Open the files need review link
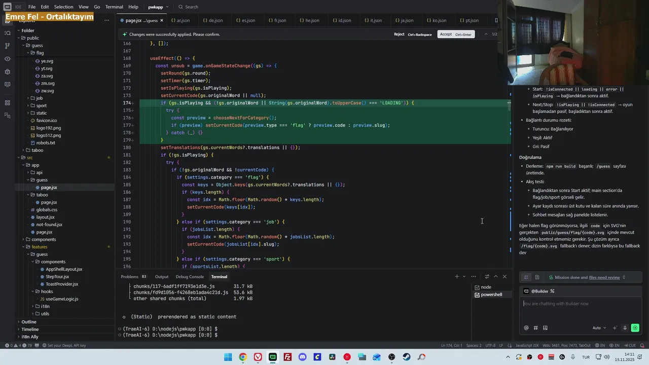The height and width of the screenshot is (365, 649). [604, 277]
